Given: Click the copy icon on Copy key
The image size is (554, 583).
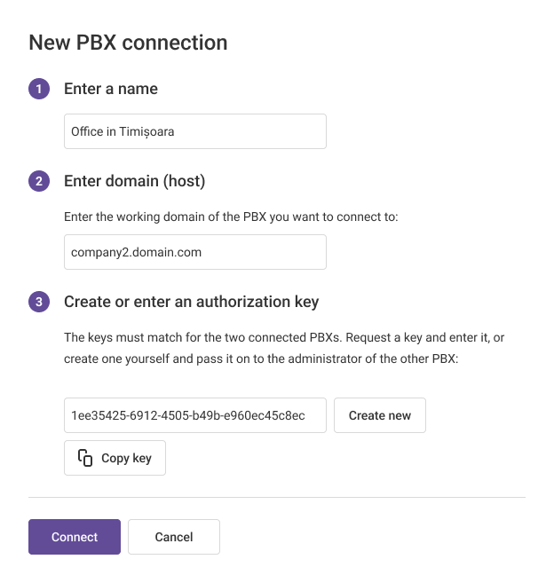Looking at the screenshot, I should pos(85,458).
